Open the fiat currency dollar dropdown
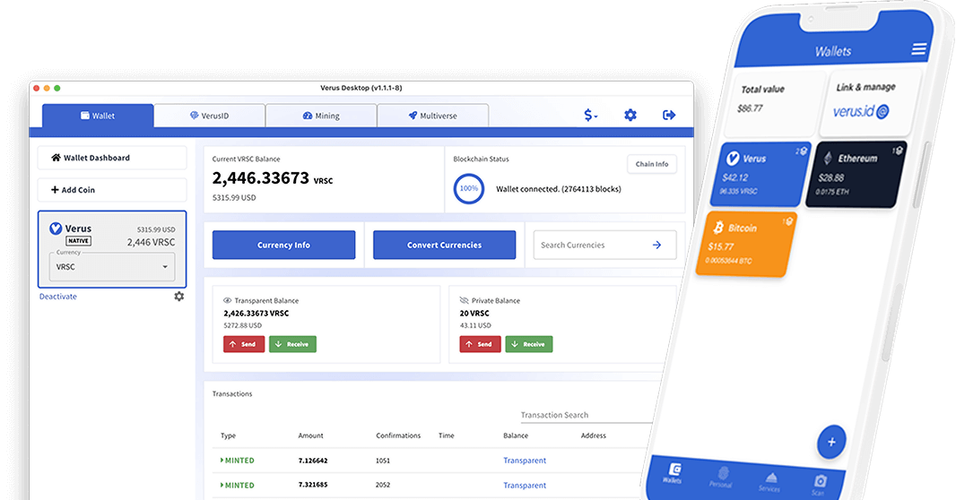 [x=590, y=115]
